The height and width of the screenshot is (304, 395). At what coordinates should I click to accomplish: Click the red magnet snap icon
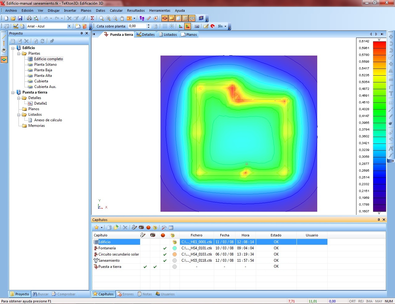213,26
